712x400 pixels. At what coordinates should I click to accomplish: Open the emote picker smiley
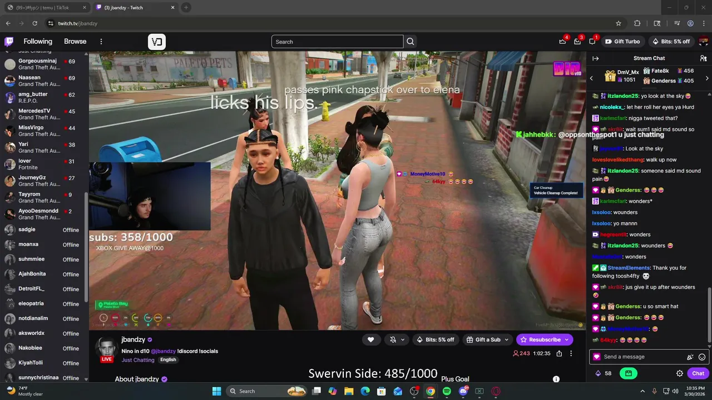(702, 357)
